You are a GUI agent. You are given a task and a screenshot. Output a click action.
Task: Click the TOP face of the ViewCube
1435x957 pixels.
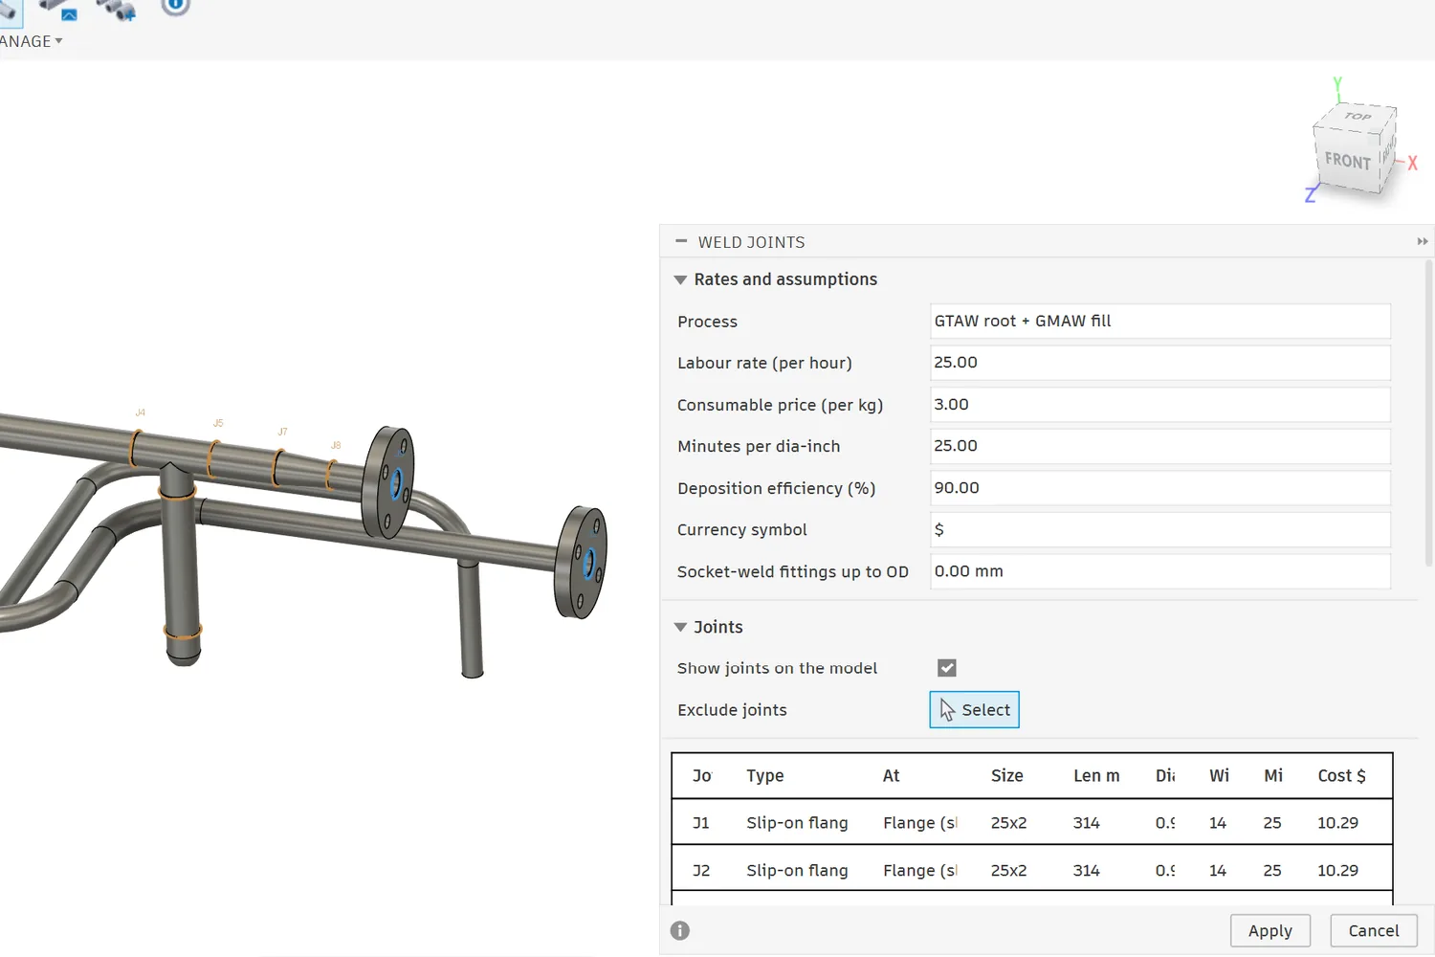tap(1358, 117)
